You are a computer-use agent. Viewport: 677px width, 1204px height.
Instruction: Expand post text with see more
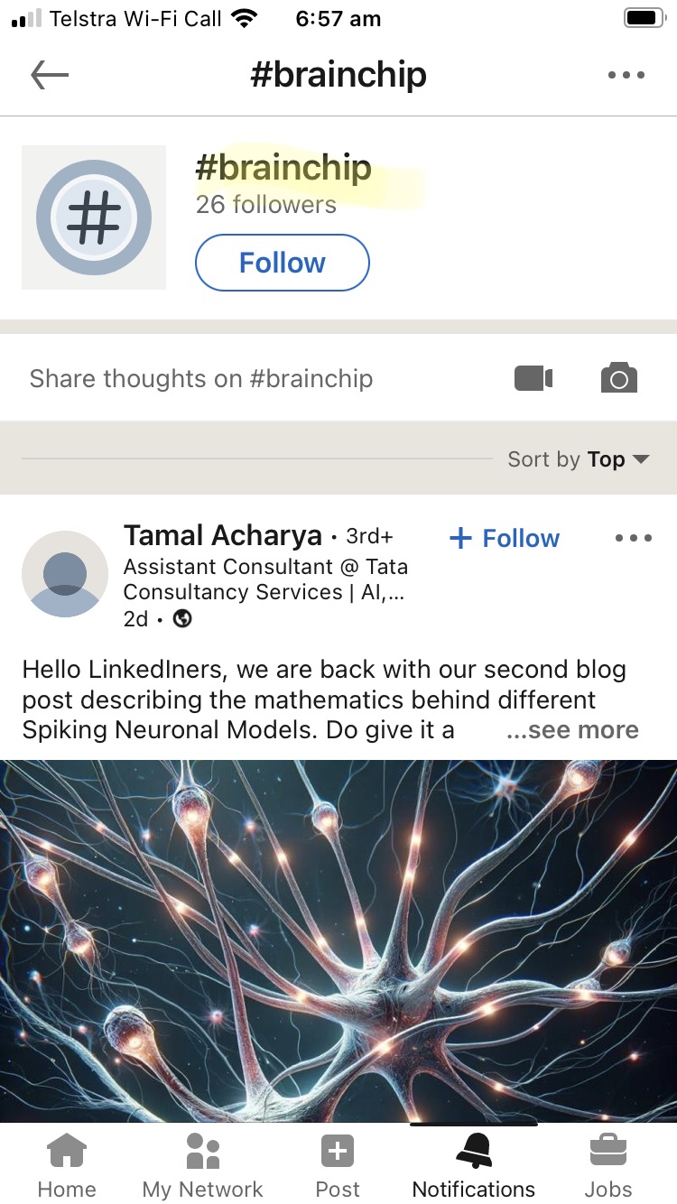[x=572, y=730]
